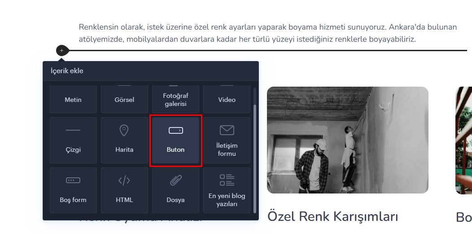Insert a Harita map block
The width and height of the screenshot is (472, 233).
click(124, 140)
